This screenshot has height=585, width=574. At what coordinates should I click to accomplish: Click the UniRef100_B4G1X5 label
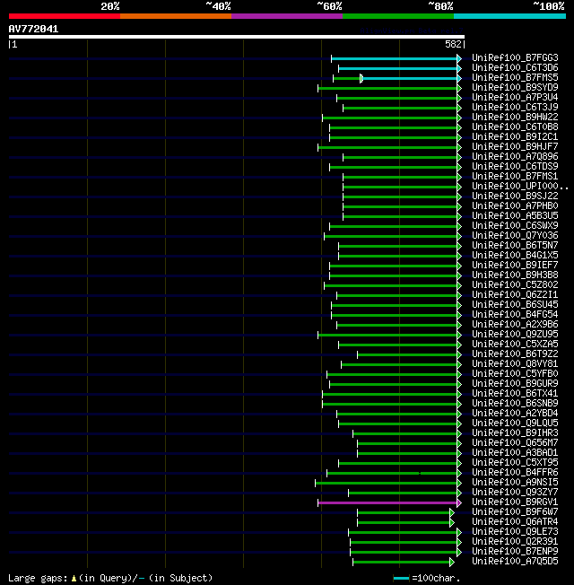515,256
